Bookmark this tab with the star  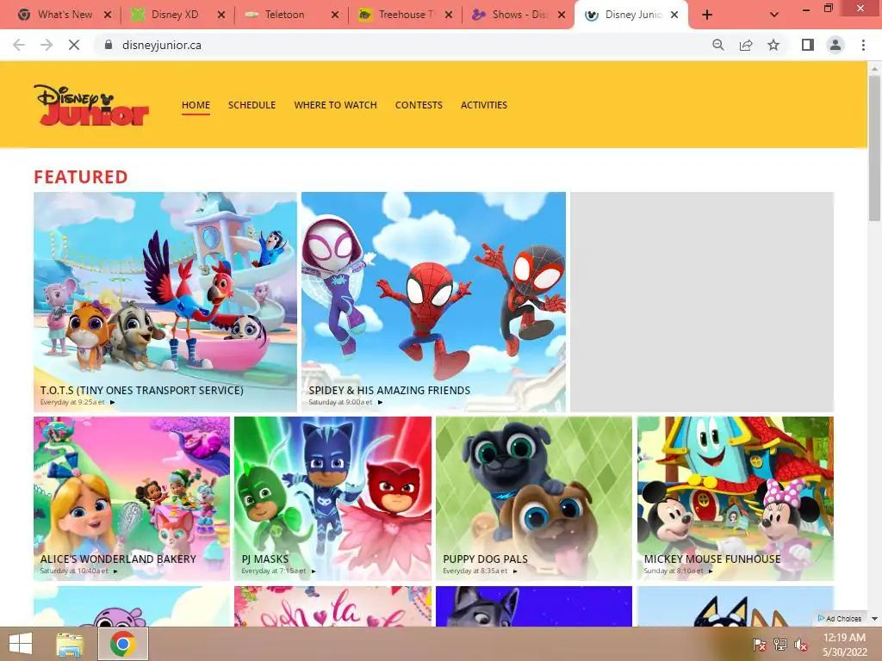[x=773, y=45]
